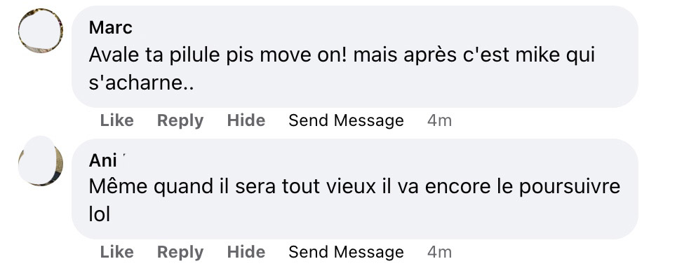The image size is (689, 266).
Task: Select the line starting 'Même quand il sera'
Action: click(x=354, y=187)
